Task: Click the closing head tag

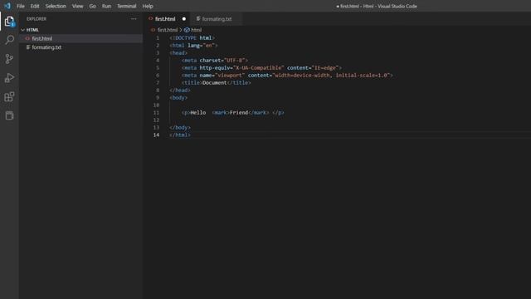Action: (x=180, y=91)
